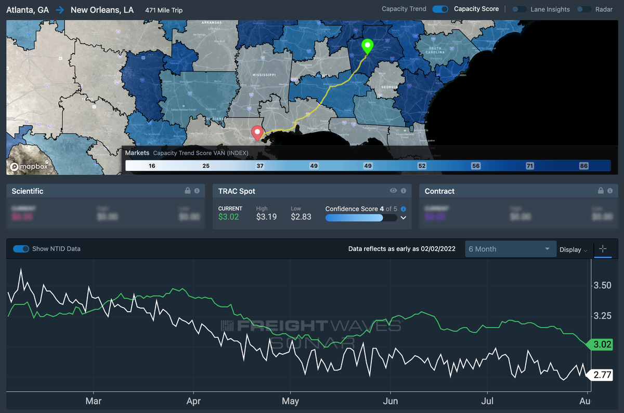
Task: Click the Contract panel title
Action: [439, 191]
